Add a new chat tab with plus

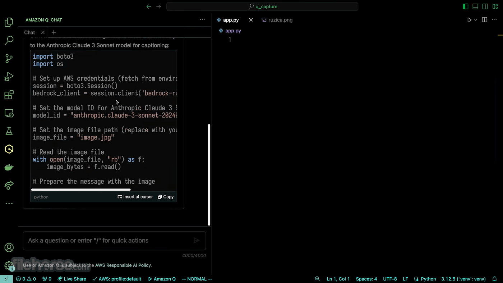point(54,32)
